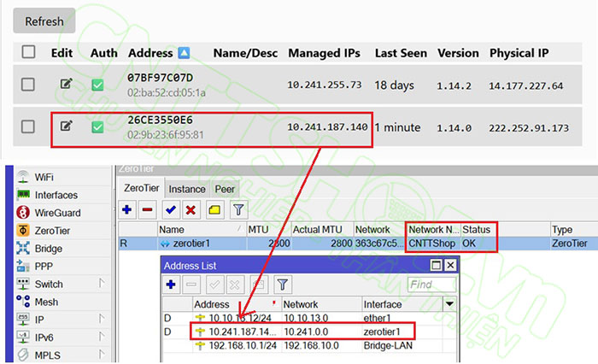Click the Mesh nodes icon
This screenshot has height=364, width=598.
[x=23, y=301]
